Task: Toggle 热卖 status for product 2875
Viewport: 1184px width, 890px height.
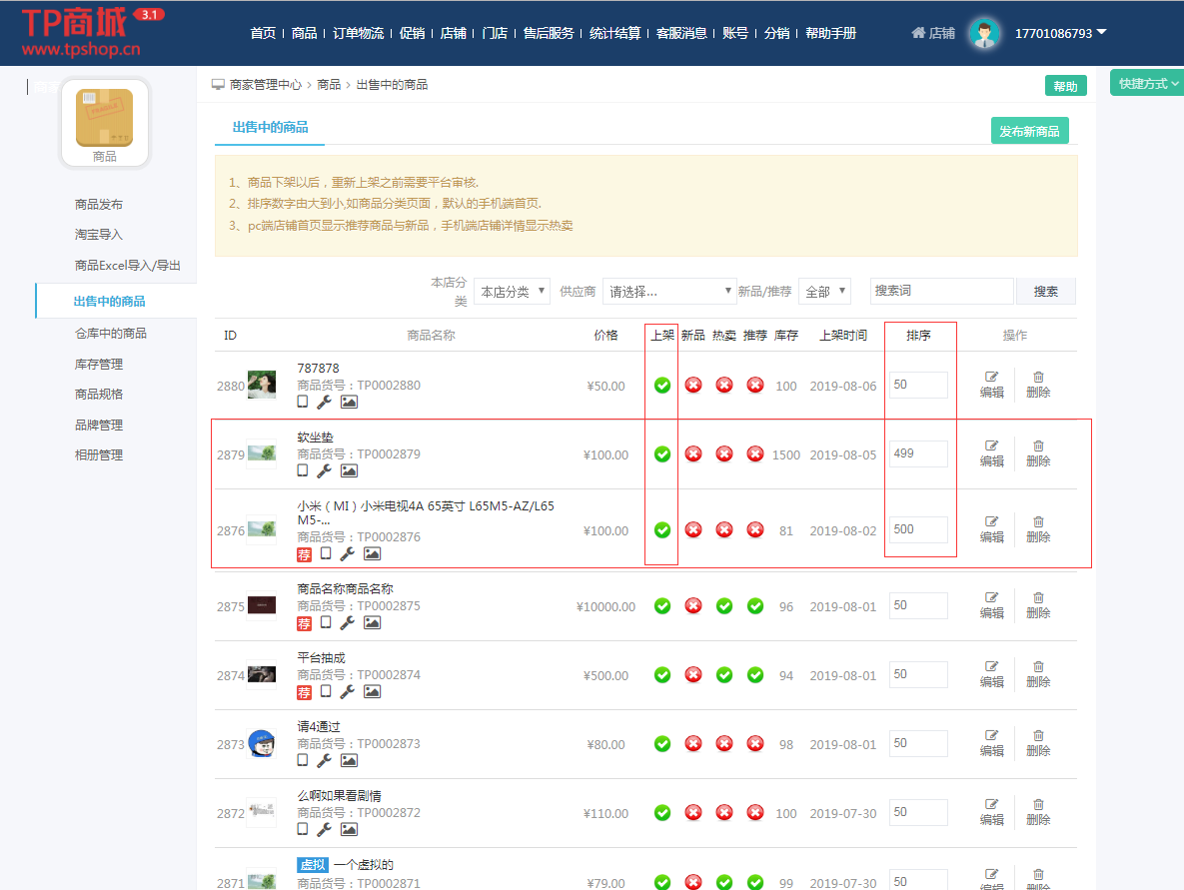Action: pyautogui.click(x=724, y=605)
